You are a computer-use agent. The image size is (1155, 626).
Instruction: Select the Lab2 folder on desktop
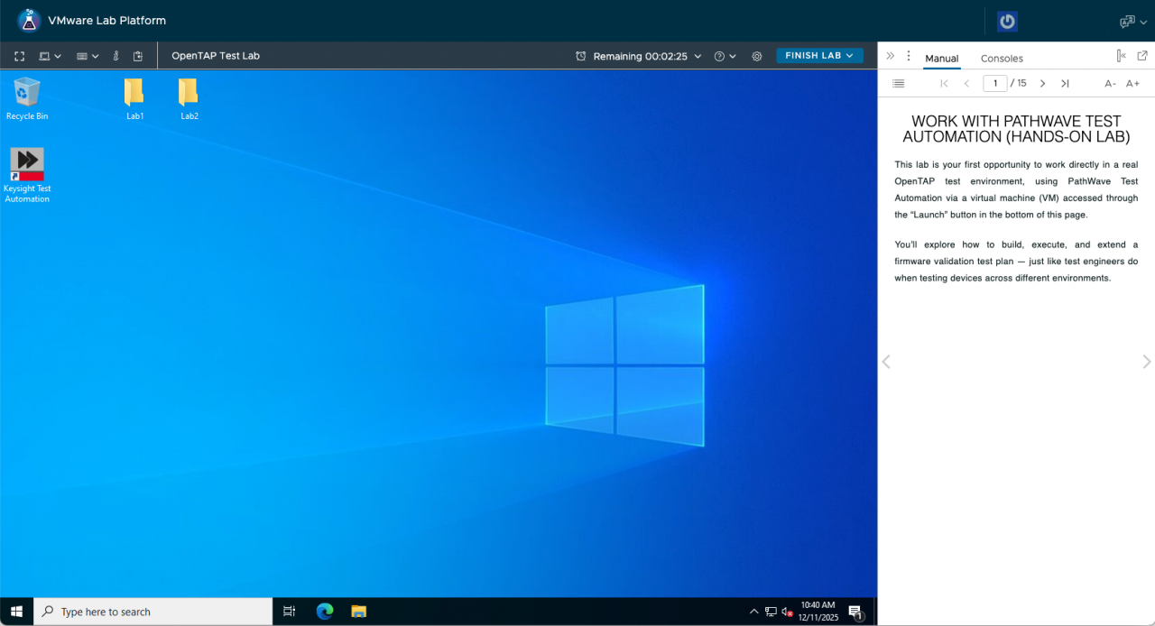(x=189, y=98)
